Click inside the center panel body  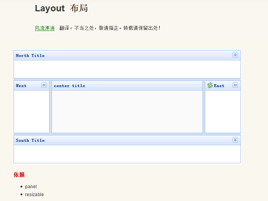pos(127,112)
